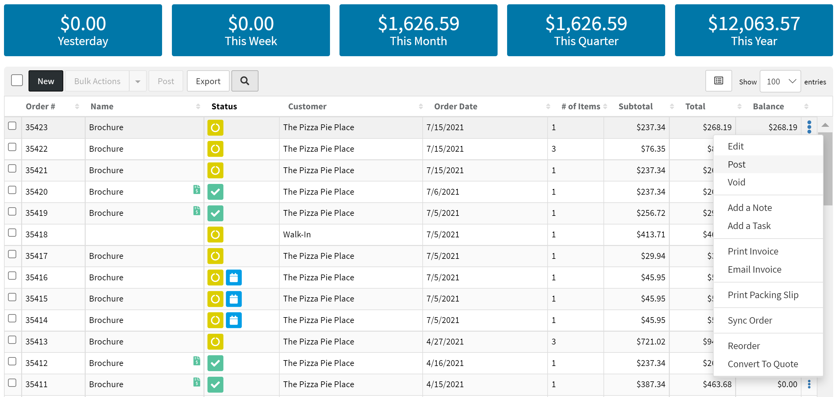The height and width of the screenshot is (397, 838).
Task: Click the blue calendar icon for order 35416
Action: point(234,278)
